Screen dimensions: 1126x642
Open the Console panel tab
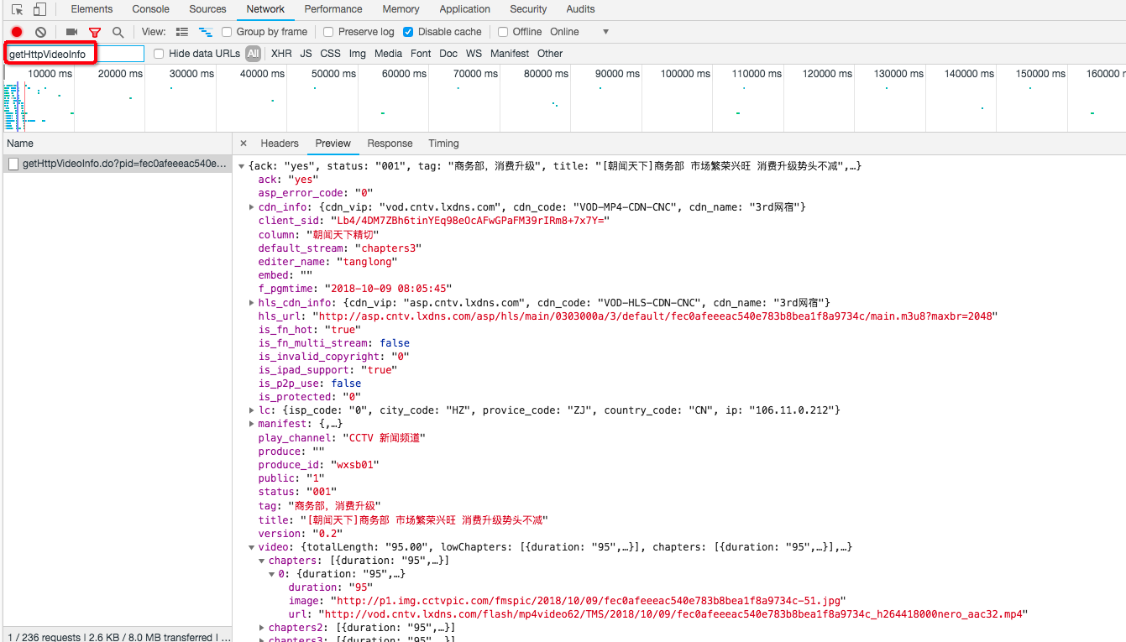click(x=150, y=9)
